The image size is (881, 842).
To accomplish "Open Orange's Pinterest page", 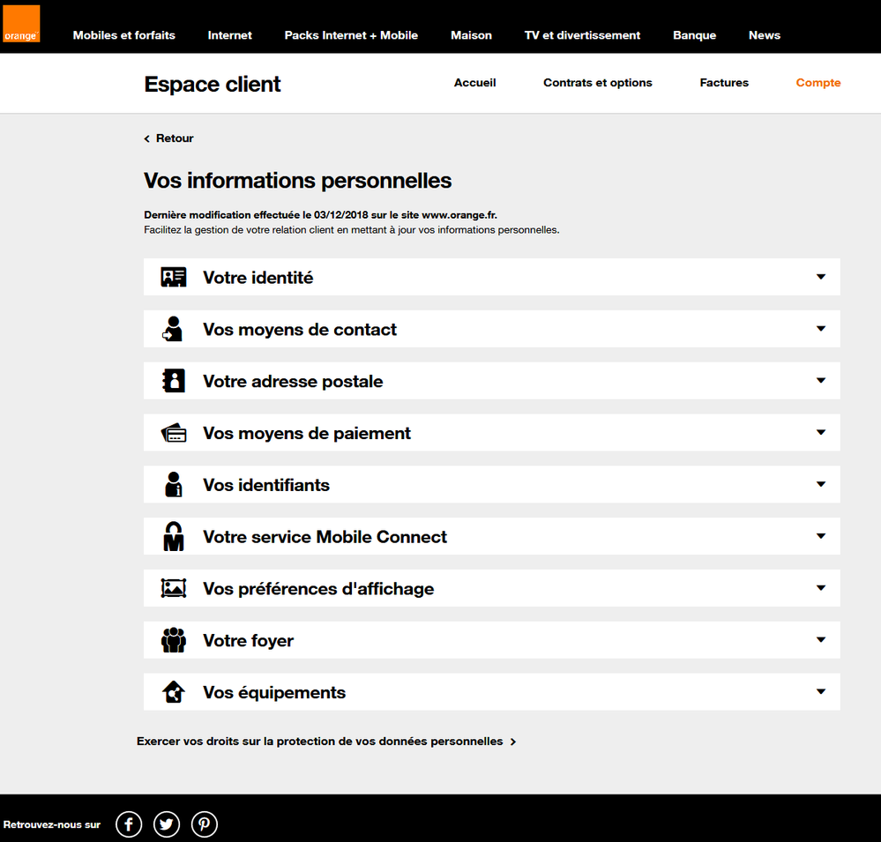I will (x=204, y=824).
